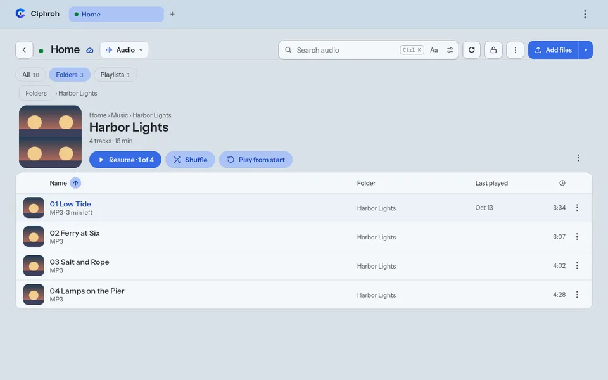The image size is (608, 380).
Task: Open more options for 03 Salt and Rope
Action: [x=577, y=265]
